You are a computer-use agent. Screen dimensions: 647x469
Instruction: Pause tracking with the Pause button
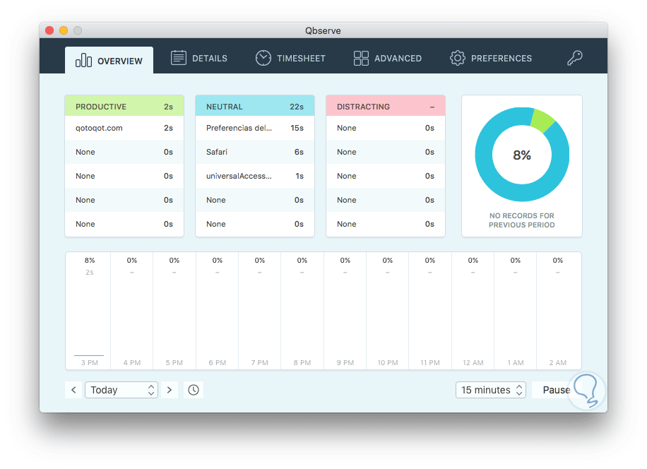[x=556, y=390]
